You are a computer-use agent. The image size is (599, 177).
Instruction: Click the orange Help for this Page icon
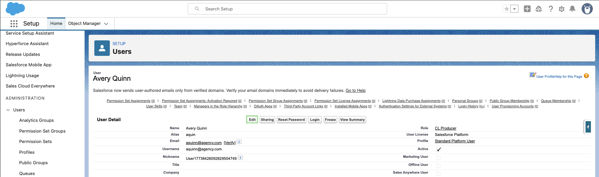tap(586, 76)
